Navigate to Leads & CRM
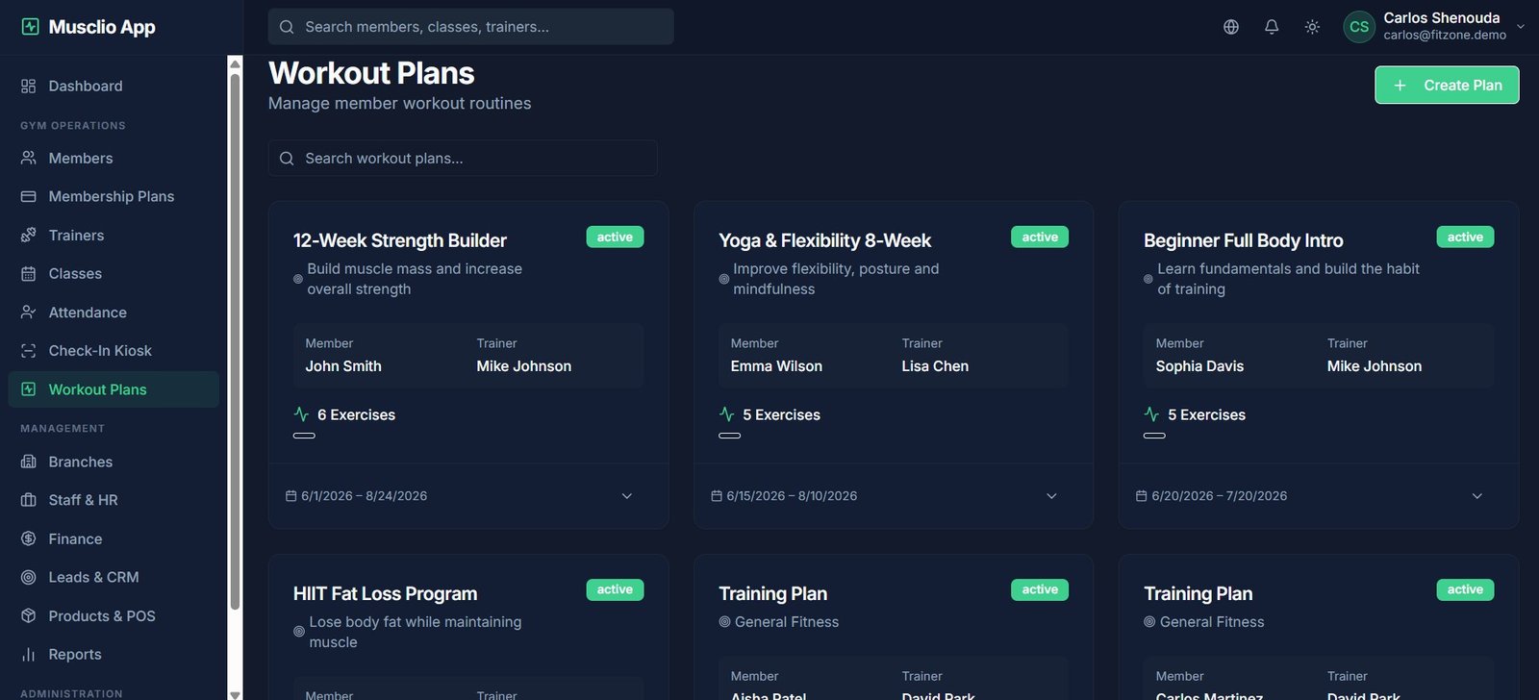This screenshot has width=1539, height=700. [114, 578]
